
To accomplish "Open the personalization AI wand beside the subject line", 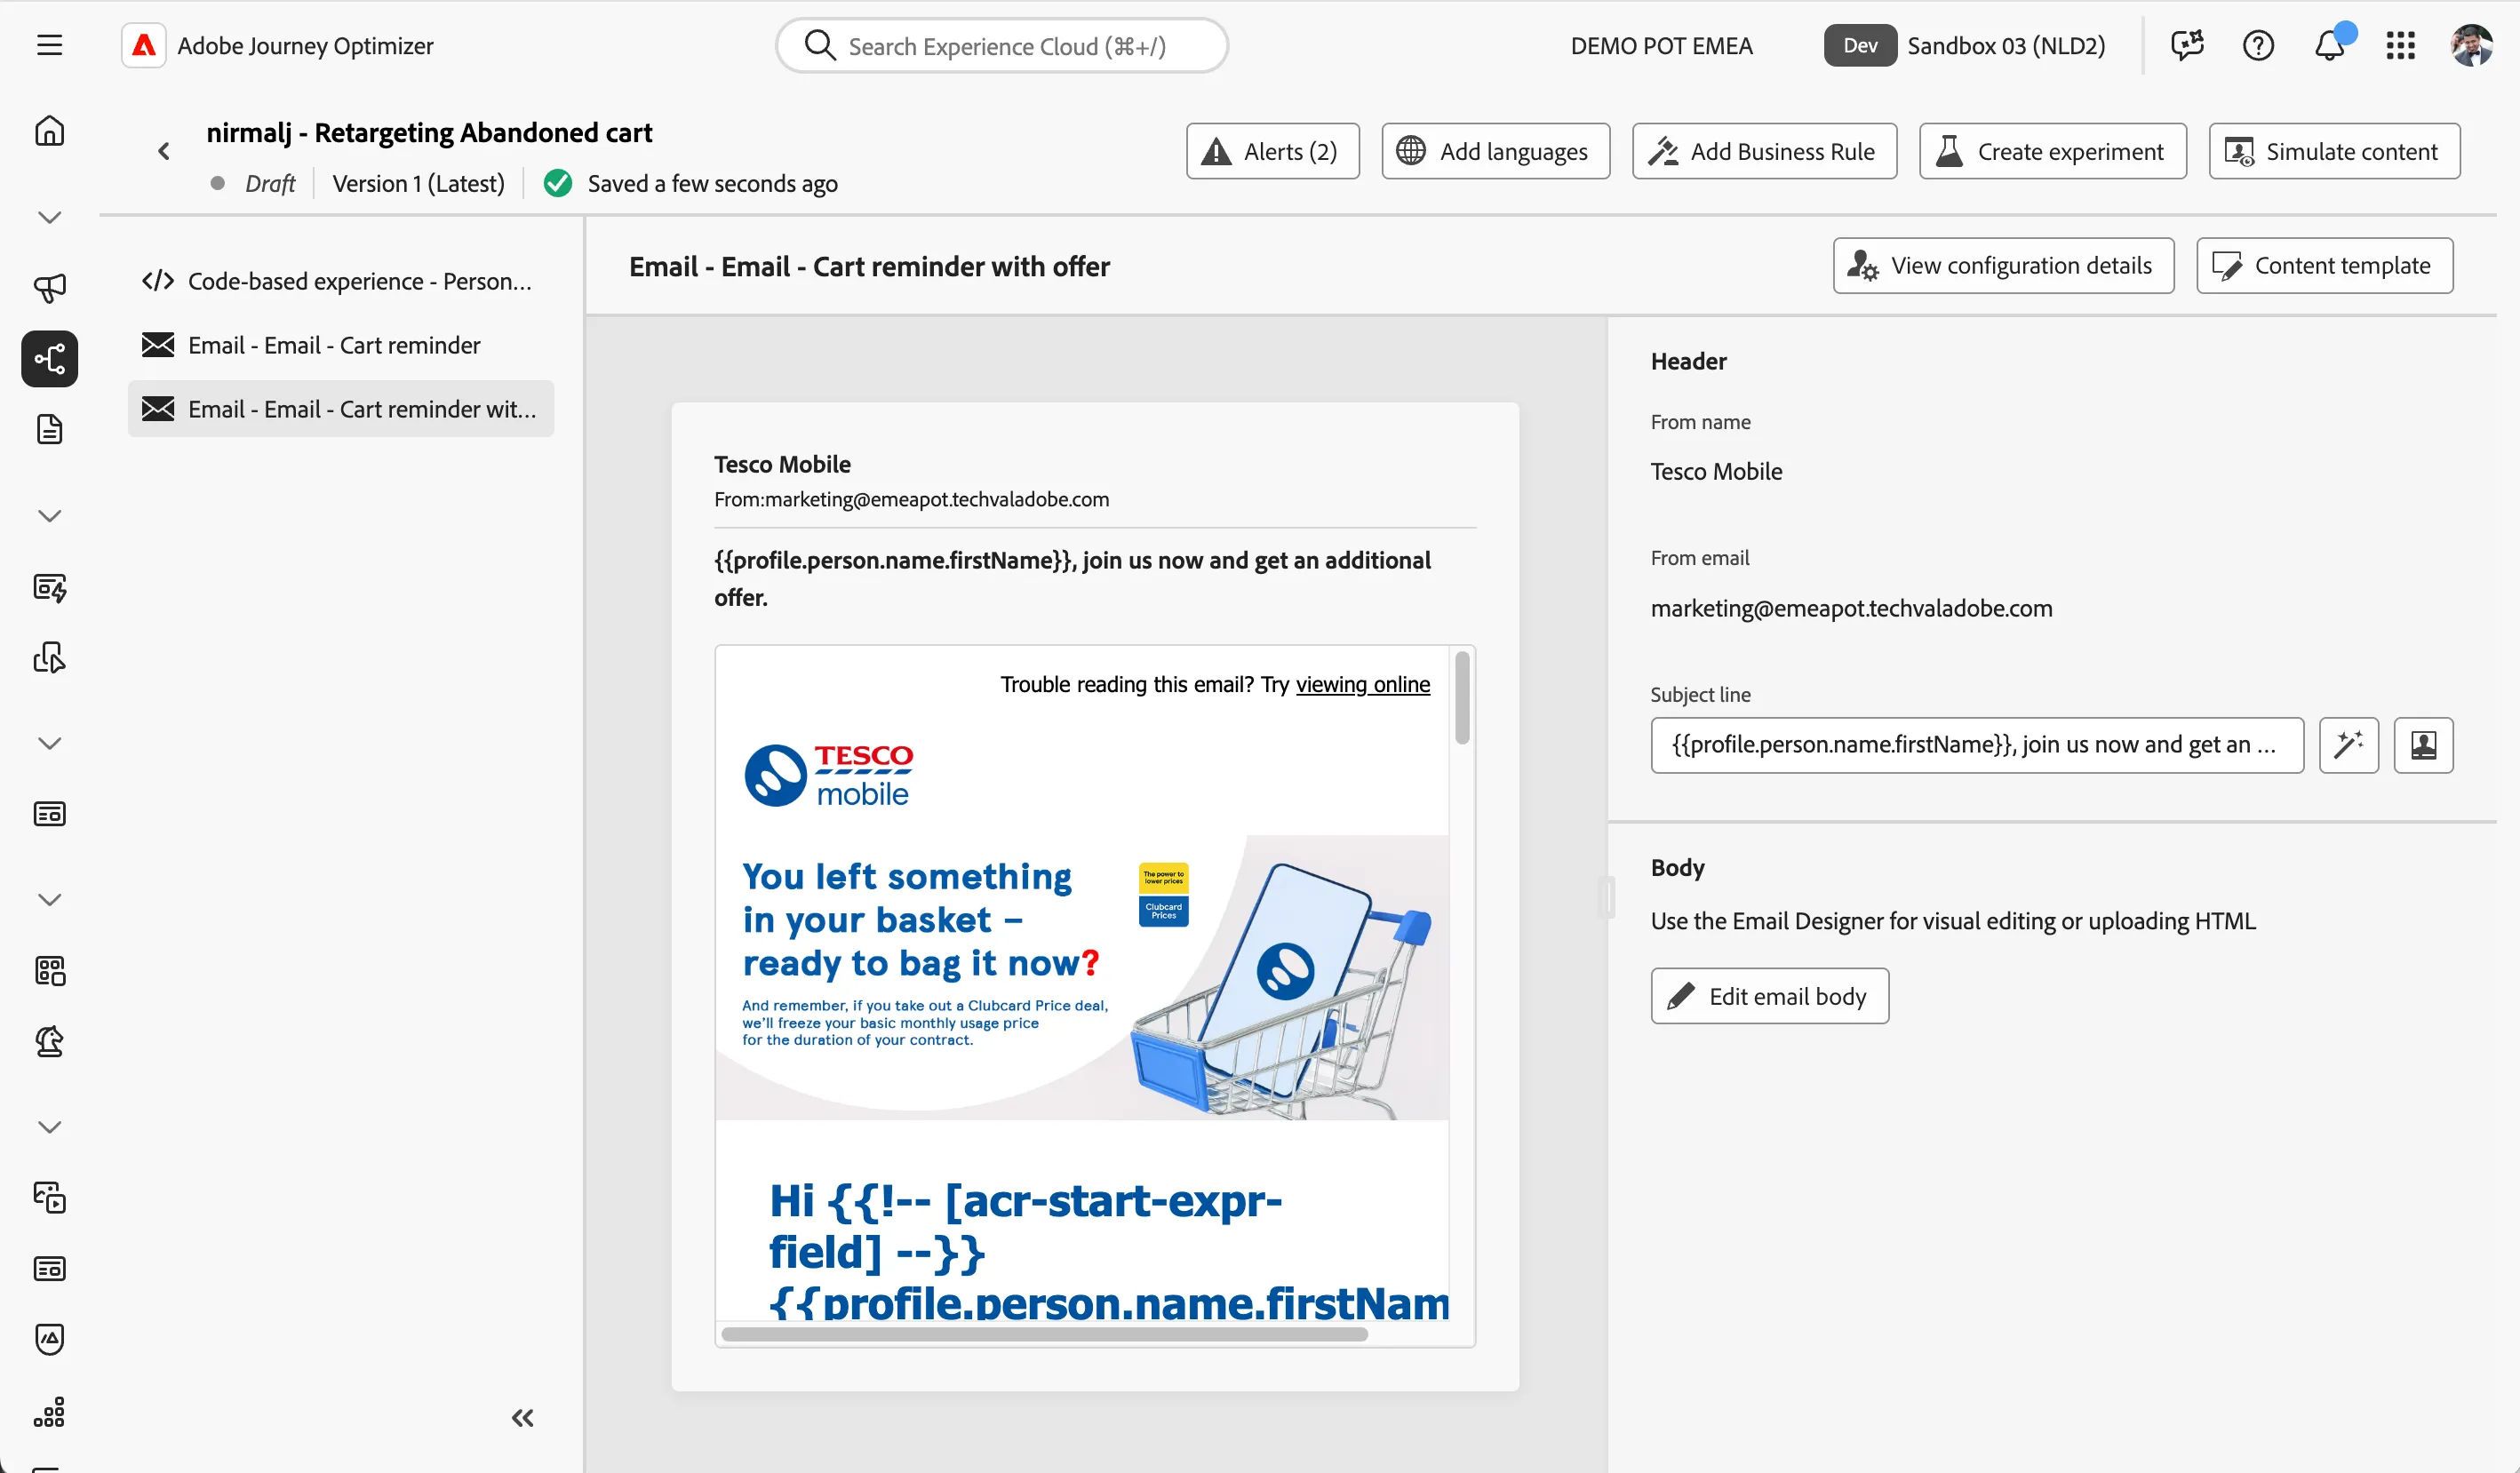I will click(x=2348, y=745).
